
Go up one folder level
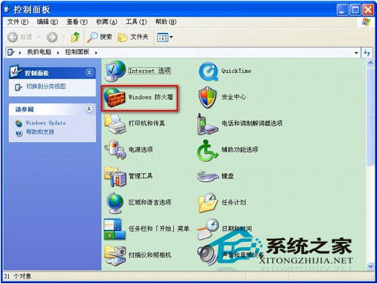[x=75, y=37]
